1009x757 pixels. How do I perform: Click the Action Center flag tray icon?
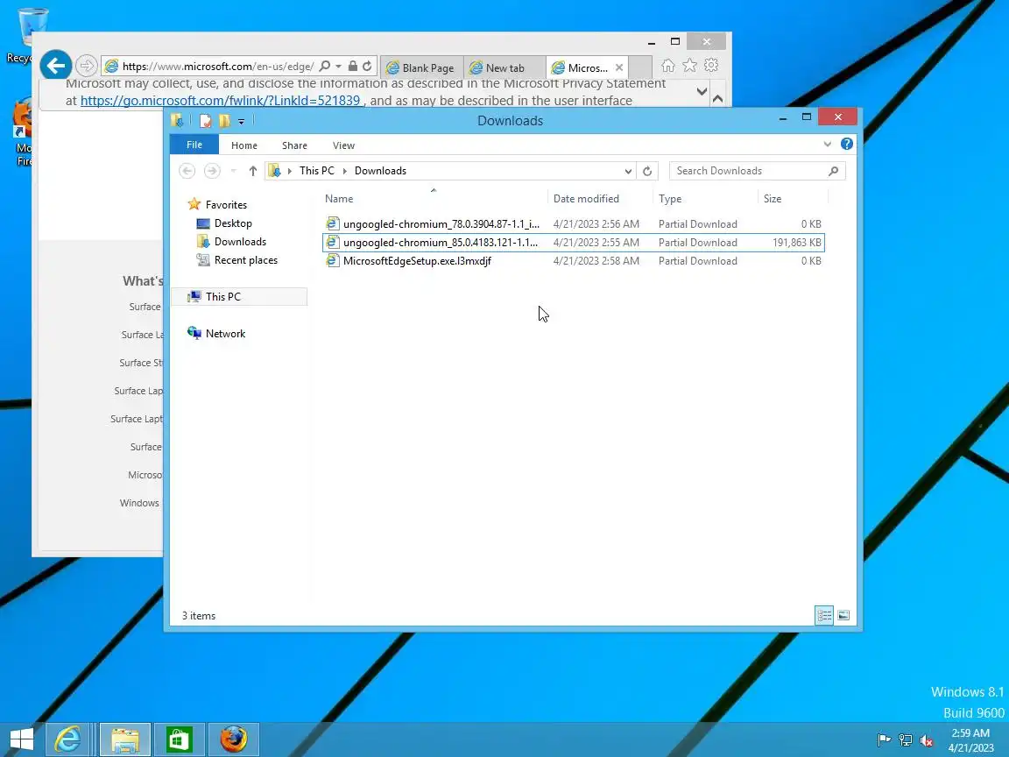[884, 740]
